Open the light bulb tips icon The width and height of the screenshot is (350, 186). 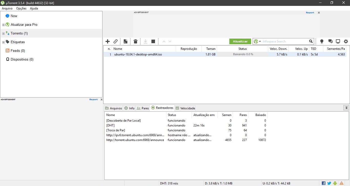322,41
